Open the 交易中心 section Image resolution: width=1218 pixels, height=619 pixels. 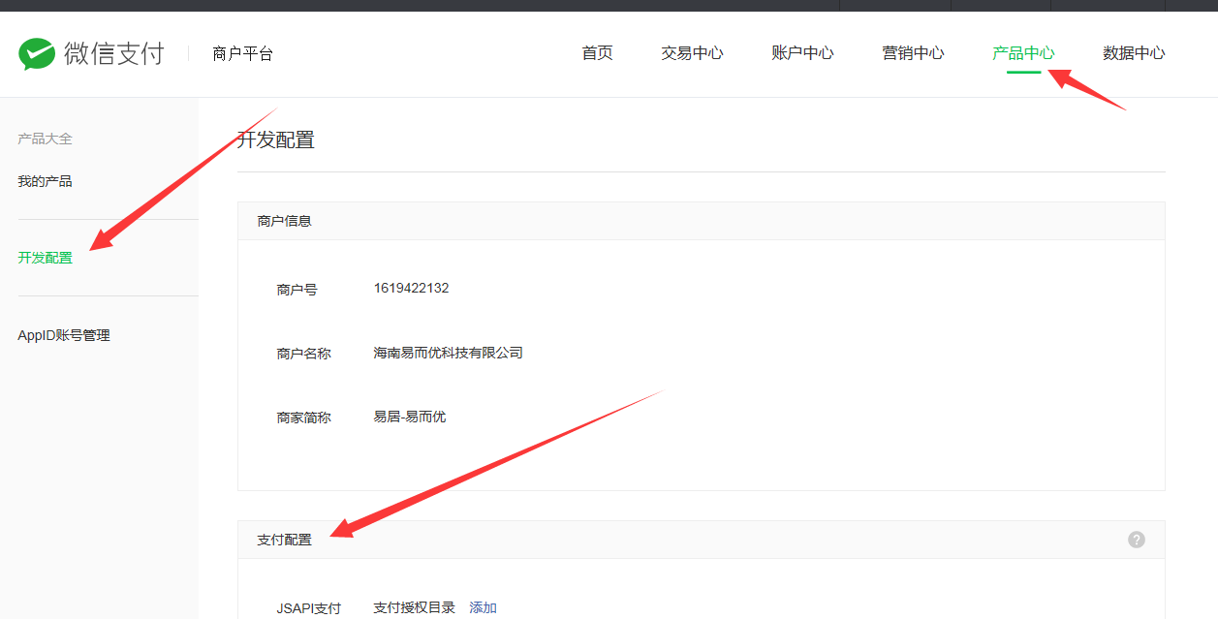coord(691,53)
